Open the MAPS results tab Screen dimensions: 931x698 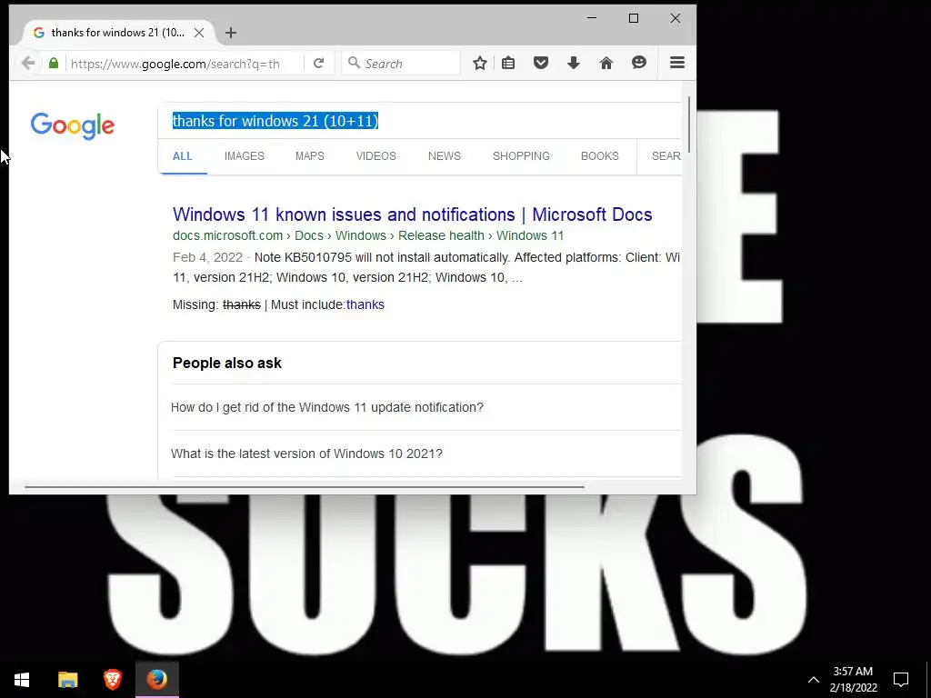[310, 156]
